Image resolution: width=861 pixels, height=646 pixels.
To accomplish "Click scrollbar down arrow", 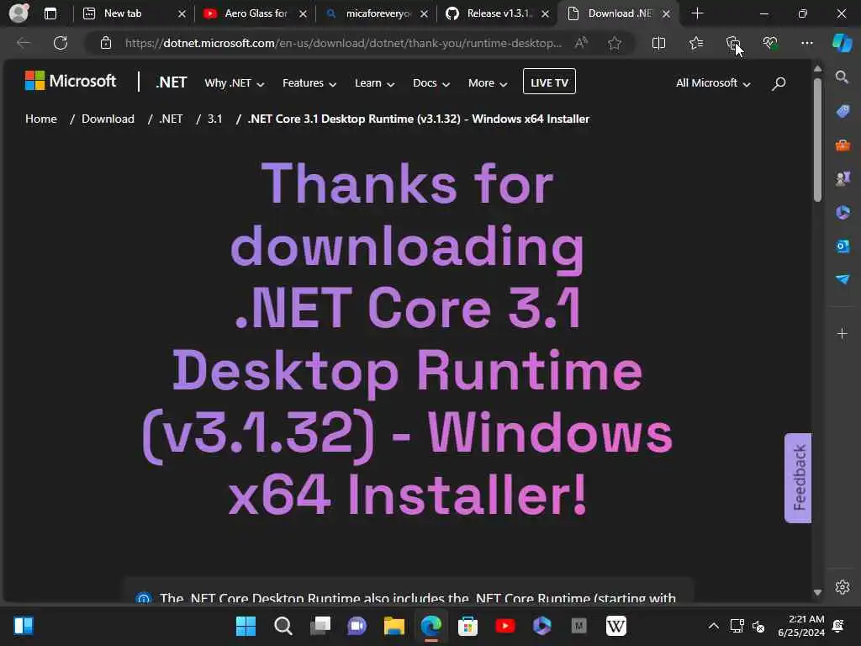I will click(x=817, y=593).
